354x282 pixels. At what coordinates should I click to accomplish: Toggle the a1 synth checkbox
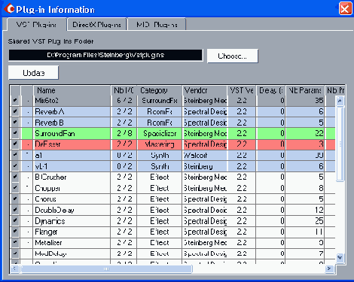(x=15, y=156)
